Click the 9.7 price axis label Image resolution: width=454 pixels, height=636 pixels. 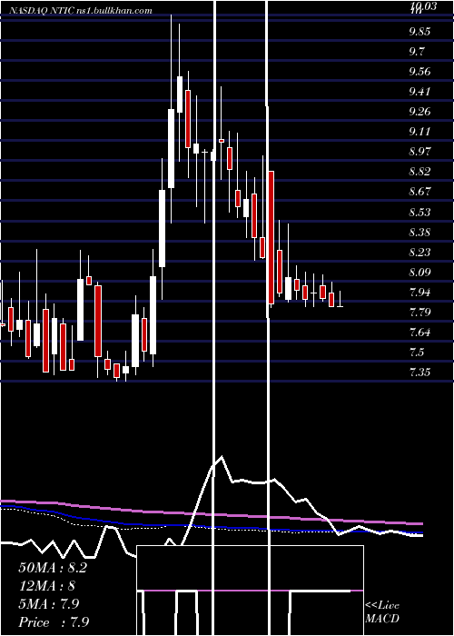417,52
